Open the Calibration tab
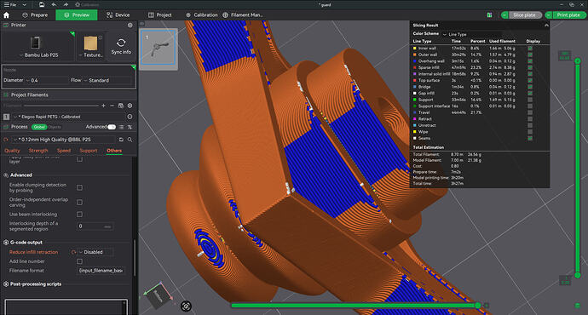The height and width of the screenshot is (315, 588). pos(202,15)
